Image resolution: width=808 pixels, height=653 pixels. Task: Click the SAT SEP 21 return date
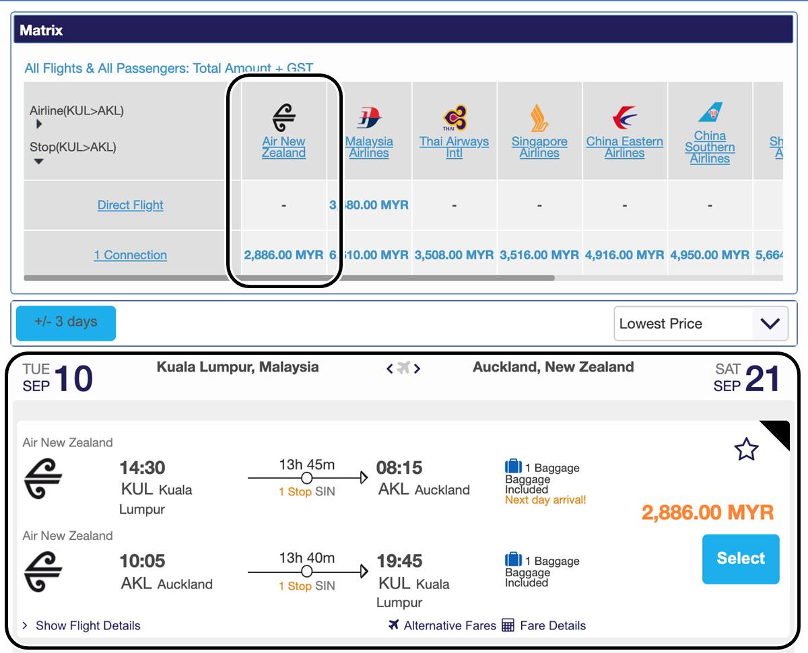click(x=747, y=378)
